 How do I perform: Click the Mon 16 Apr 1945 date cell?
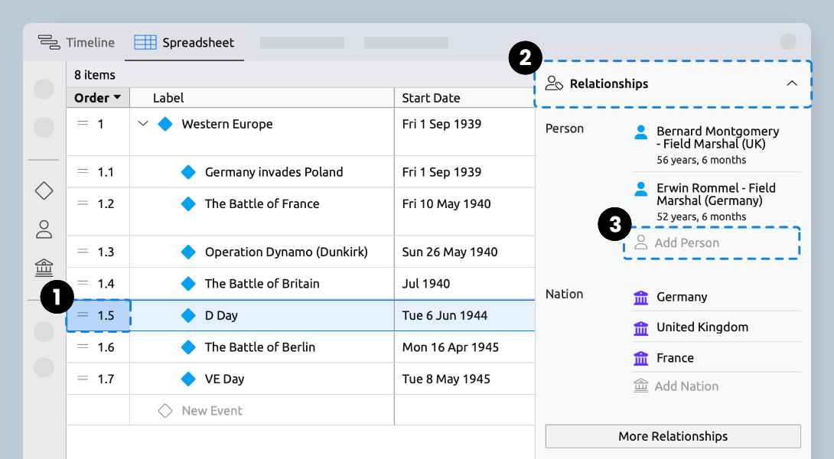point(451,347)
